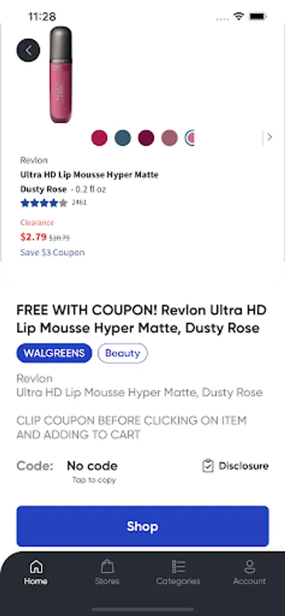Select the mauve pink color swatch
Image resolution: width=285 pixels, height=616 pixels.
169,138
